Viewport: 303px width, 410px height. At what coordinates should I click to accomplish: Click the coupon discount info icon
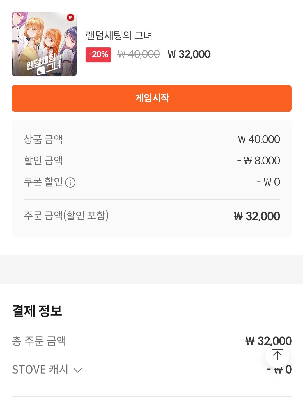70,182
